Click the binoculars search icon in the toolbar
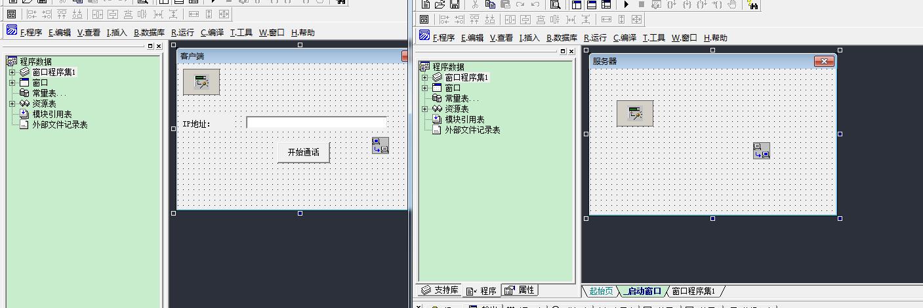The height and width of the screenshot is (308, 923). [752, 5]
